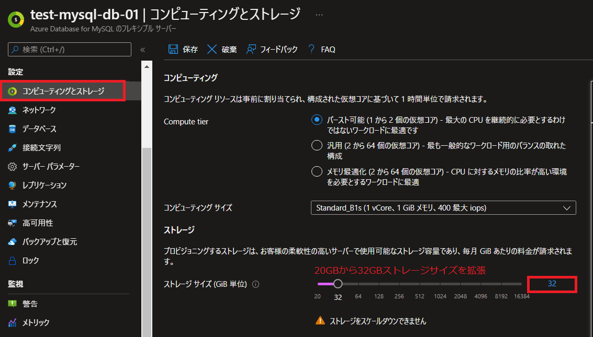Click the 警告 alert icon
593x337 pixels.
pyautogui.click(x=13, y=304)
